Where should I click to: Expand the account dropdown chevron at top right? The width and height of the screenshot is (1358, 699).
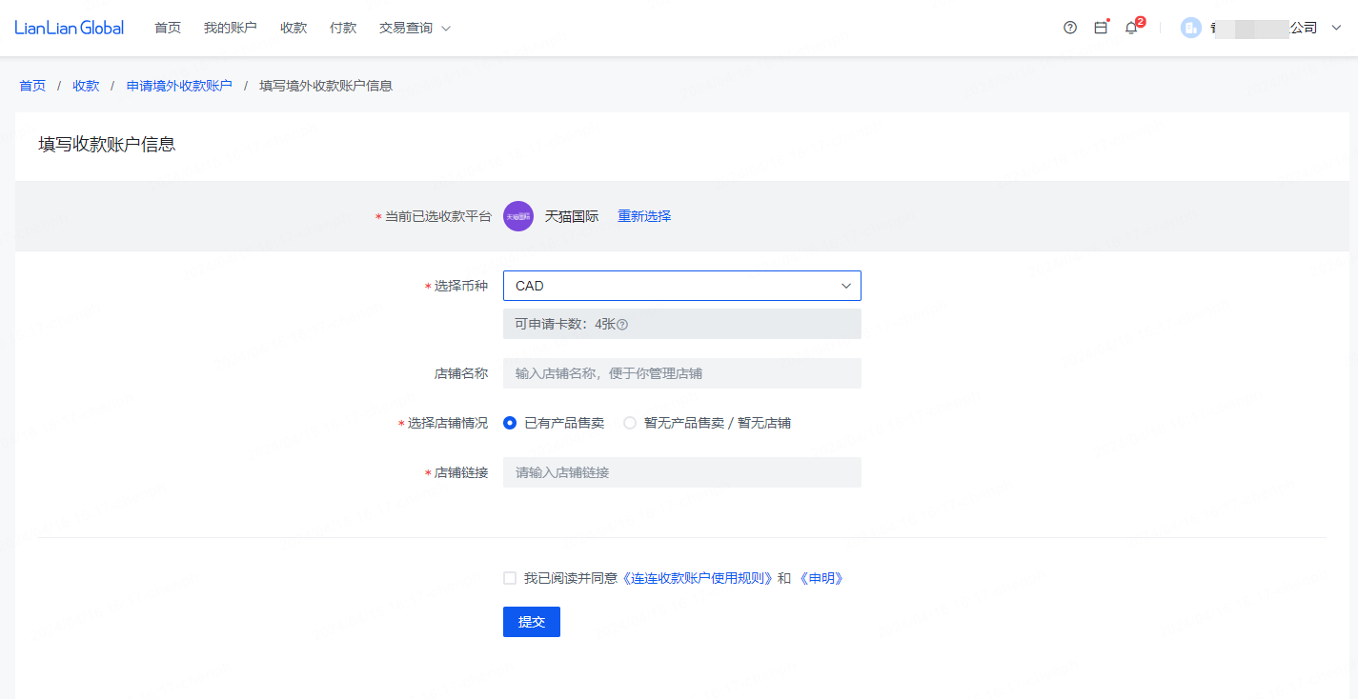click(x=1336, y=28)
